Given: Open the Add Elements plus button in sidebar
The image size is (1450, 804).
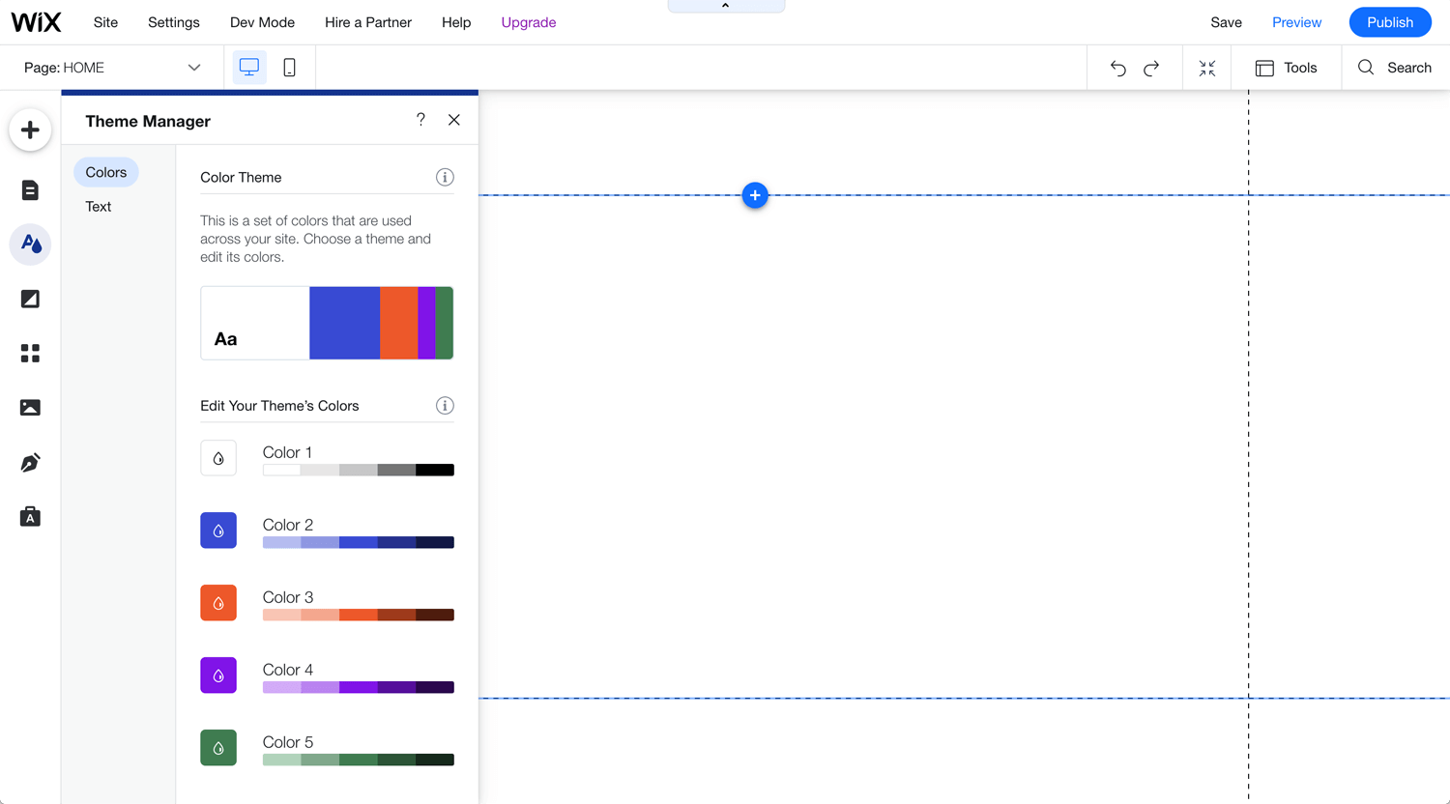Looking at the screenshot, I should [x=30, y=130].
